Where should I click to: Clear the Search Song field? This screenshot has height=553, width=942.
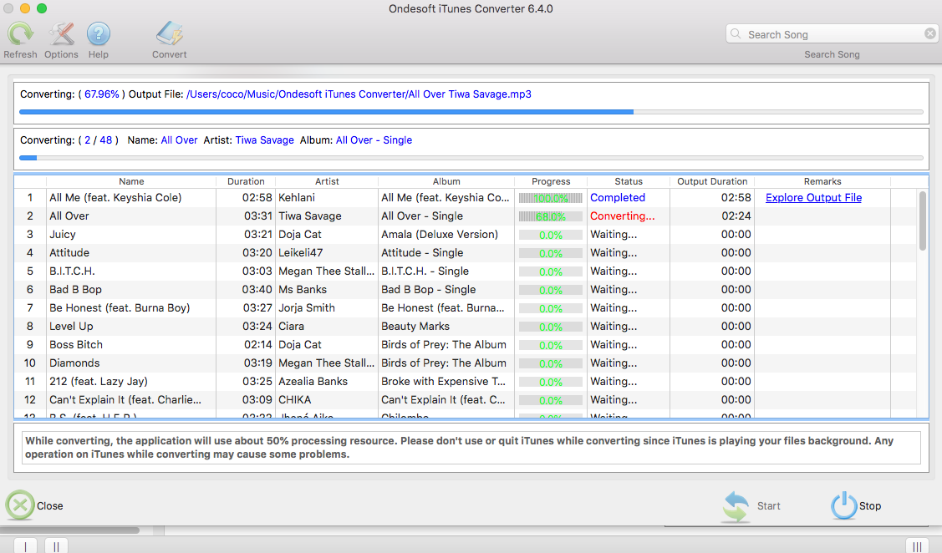point(930,33)
